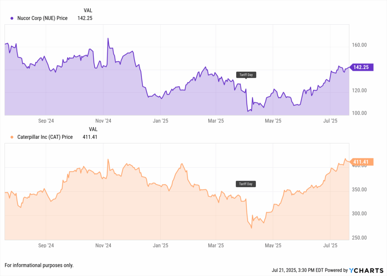Click Jan '25 label under Nucor chart

pos(160,121)
